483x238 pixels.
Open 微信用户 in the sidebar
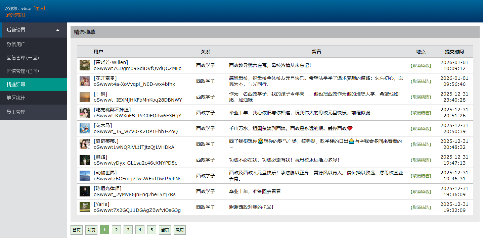pyautogui.click(x=16, y=44)
